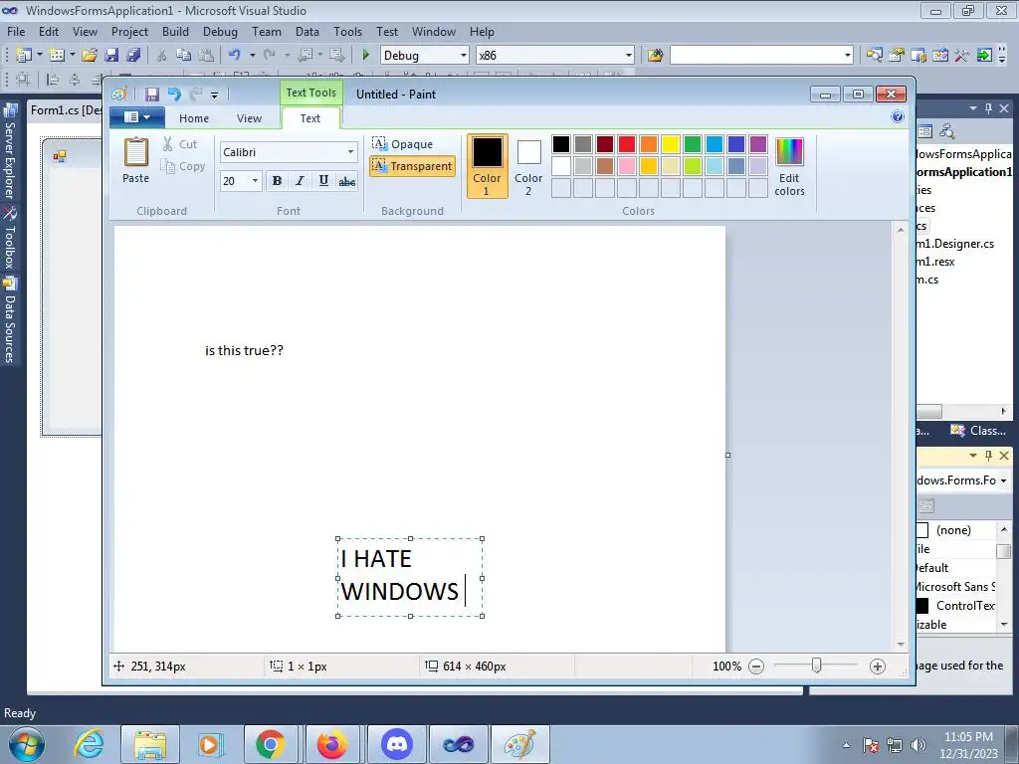Open Visual Studio Tools menu
This screenshot has height=764, width=1019.
click(347, 31)
